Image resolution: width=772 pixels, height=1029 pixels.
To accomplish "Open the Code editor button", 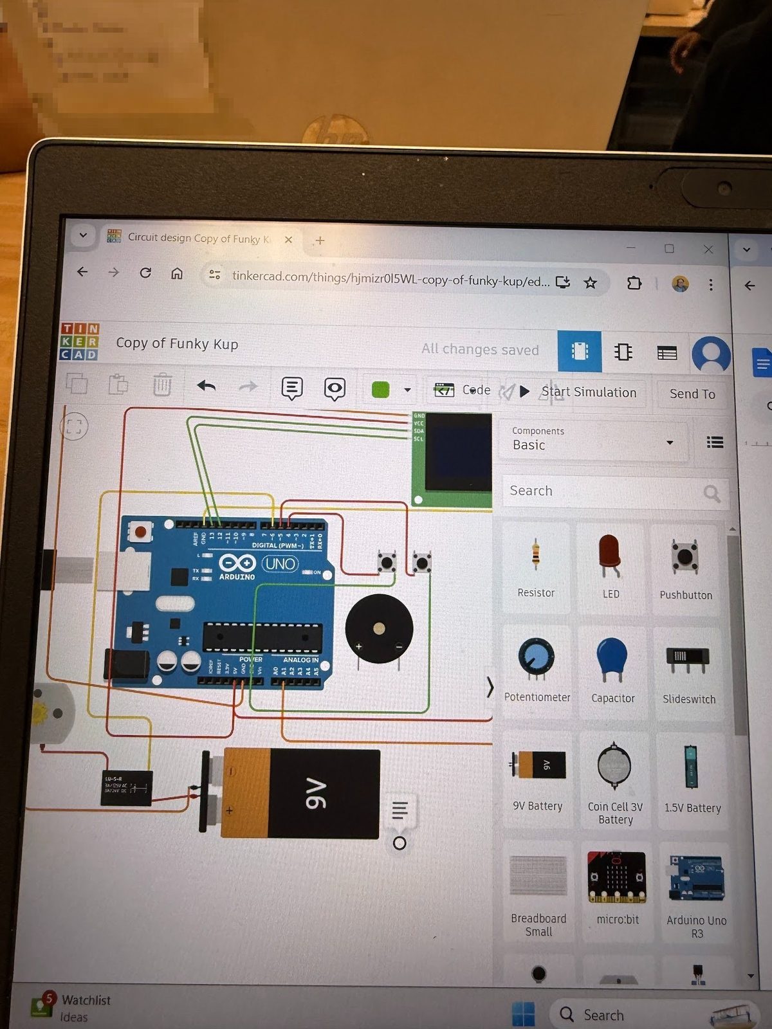I will pyautogui.click(x=462, y=390).
